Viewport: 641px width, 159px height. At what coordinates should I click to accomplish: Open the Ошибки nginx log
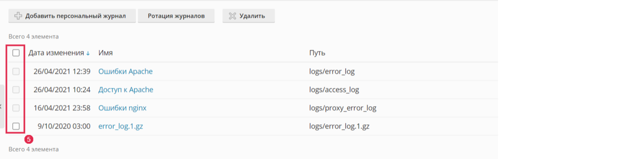click(122, 108)
